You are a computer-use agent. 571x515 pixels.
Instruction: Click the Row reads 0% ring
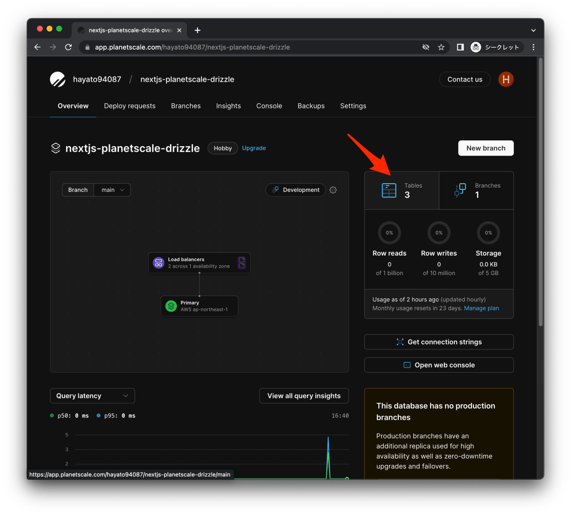coord(389,233)
